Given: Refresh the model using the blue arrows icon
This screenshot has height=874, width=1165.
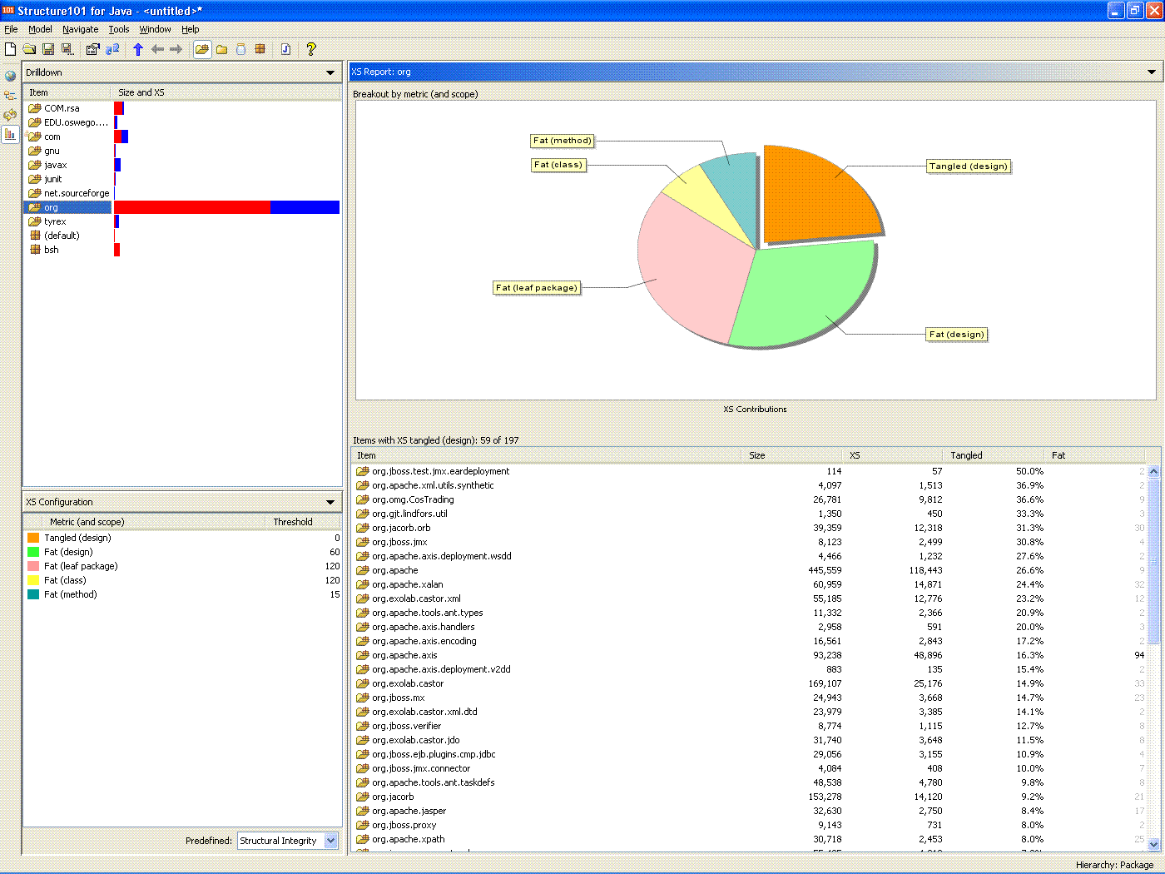Looking at the screenshot, I should 112,49.
